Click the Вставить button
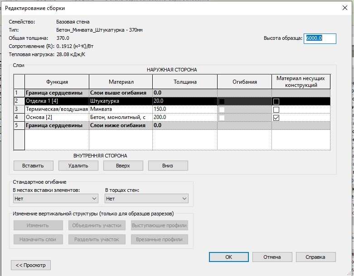Viewport: 354px width, 276px height. [34, 166]
